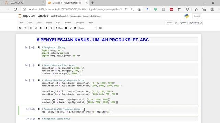Click code line 'produksi = np.arange(0, 9000, 1)'
Viewport: 220px width, 123px height.
[62, 73]
